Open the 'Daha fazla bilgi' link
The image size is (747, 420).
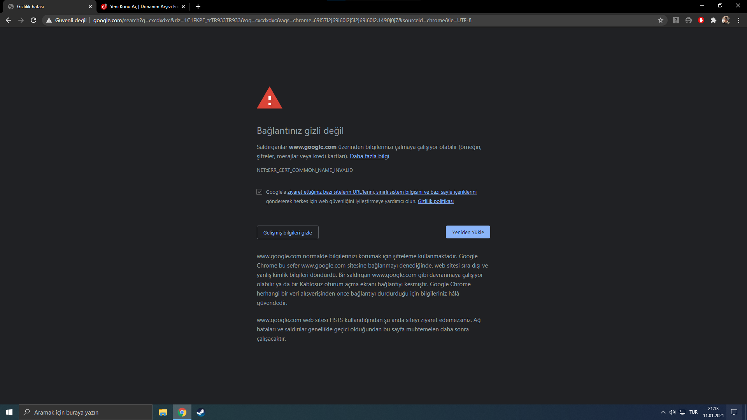point(369,156)
